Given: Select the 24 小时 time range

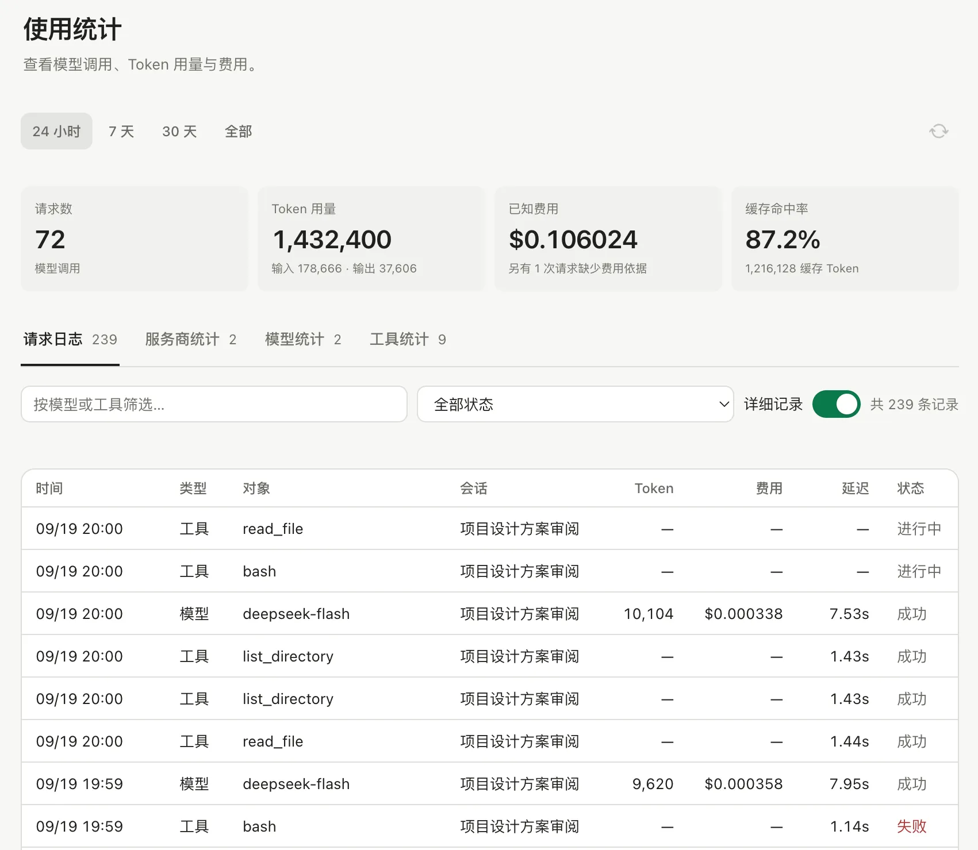Looking at the screenshot, I should coord(56,131).
